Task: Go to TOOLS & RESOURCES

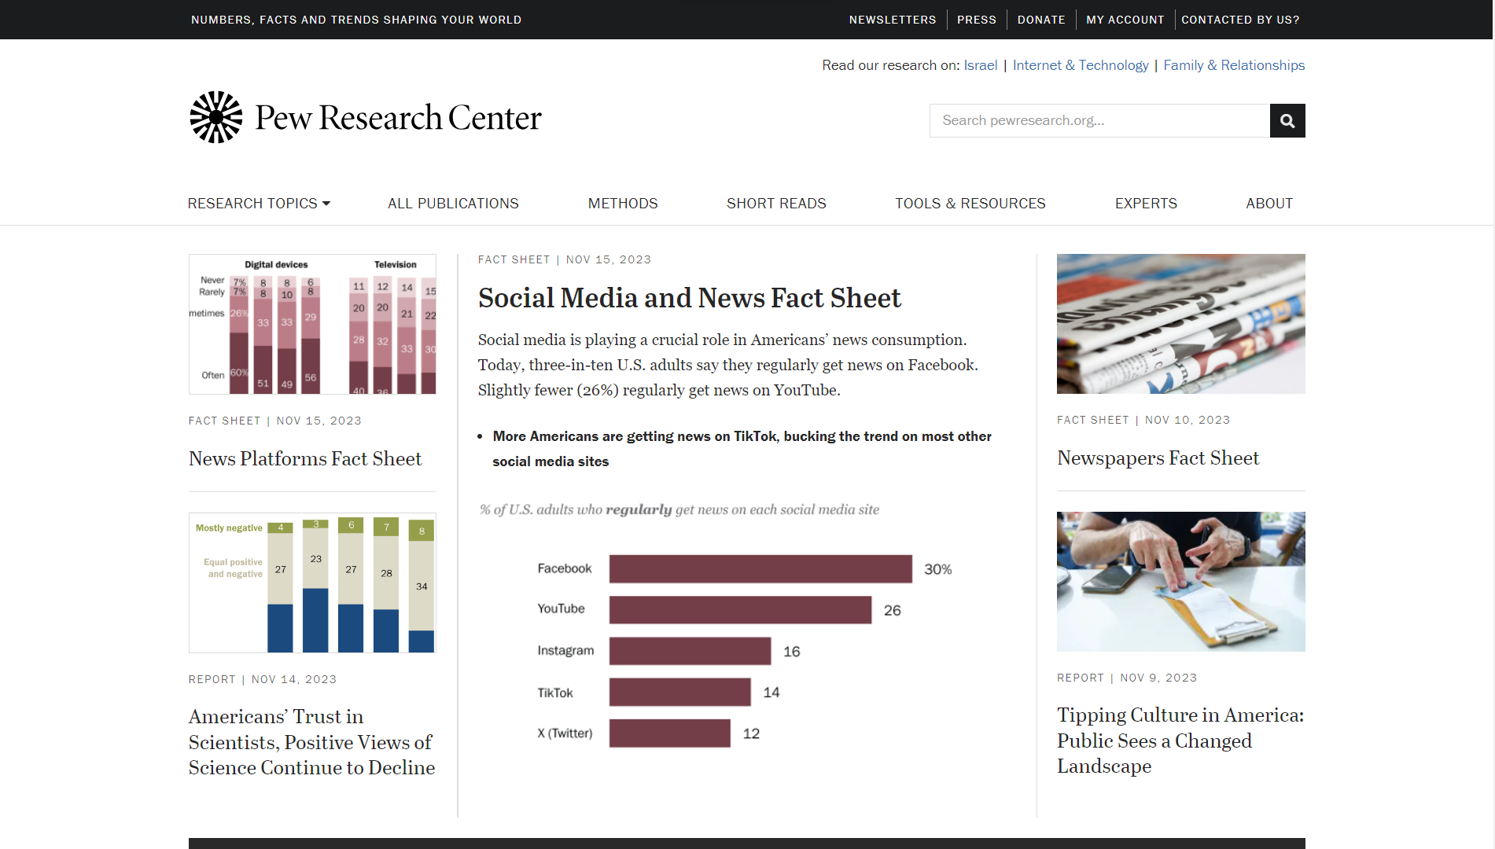Action: point(970,203)
